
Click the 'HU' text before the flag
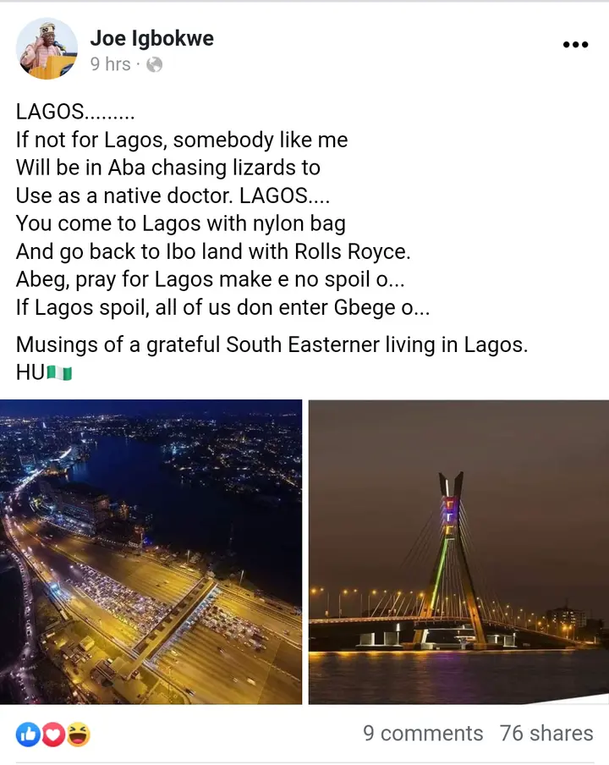click(30, 372)
